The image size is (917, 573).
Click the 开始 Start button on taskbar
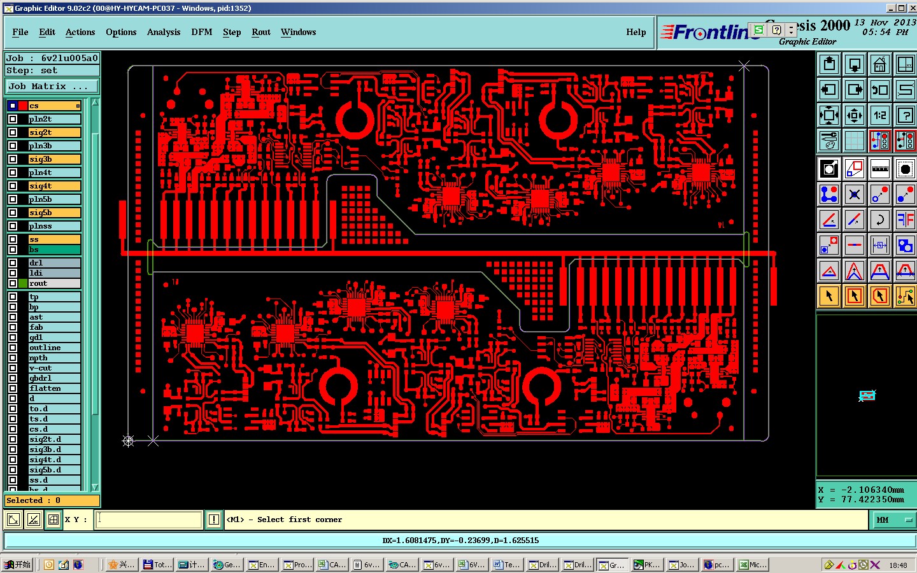tap(17, 565)
